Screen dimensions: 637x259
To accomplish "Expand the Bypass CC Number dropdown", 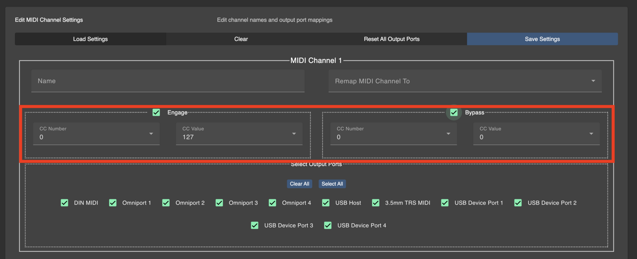I will click(393, 134).
